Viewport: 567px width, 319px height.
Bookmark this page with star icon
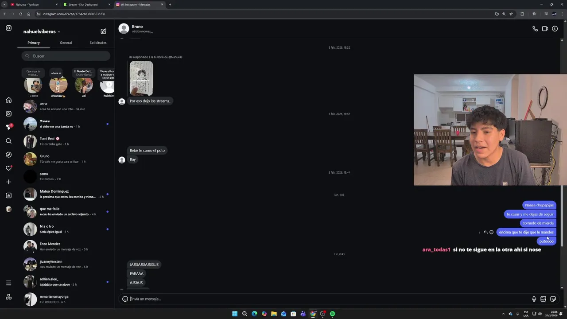coord(511,14)
